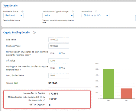Select No for cryptos gifted to others
Image resolution: width=136 pixels, height=111 pixels.
51,53
